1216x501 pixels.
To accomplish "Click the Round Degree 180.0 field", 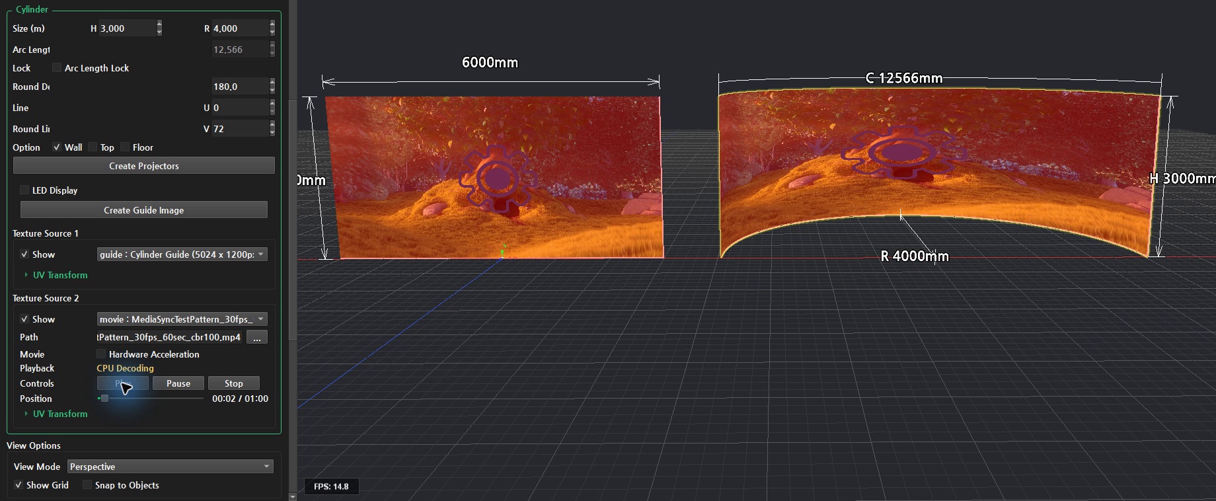I will (x=240, y=87).
